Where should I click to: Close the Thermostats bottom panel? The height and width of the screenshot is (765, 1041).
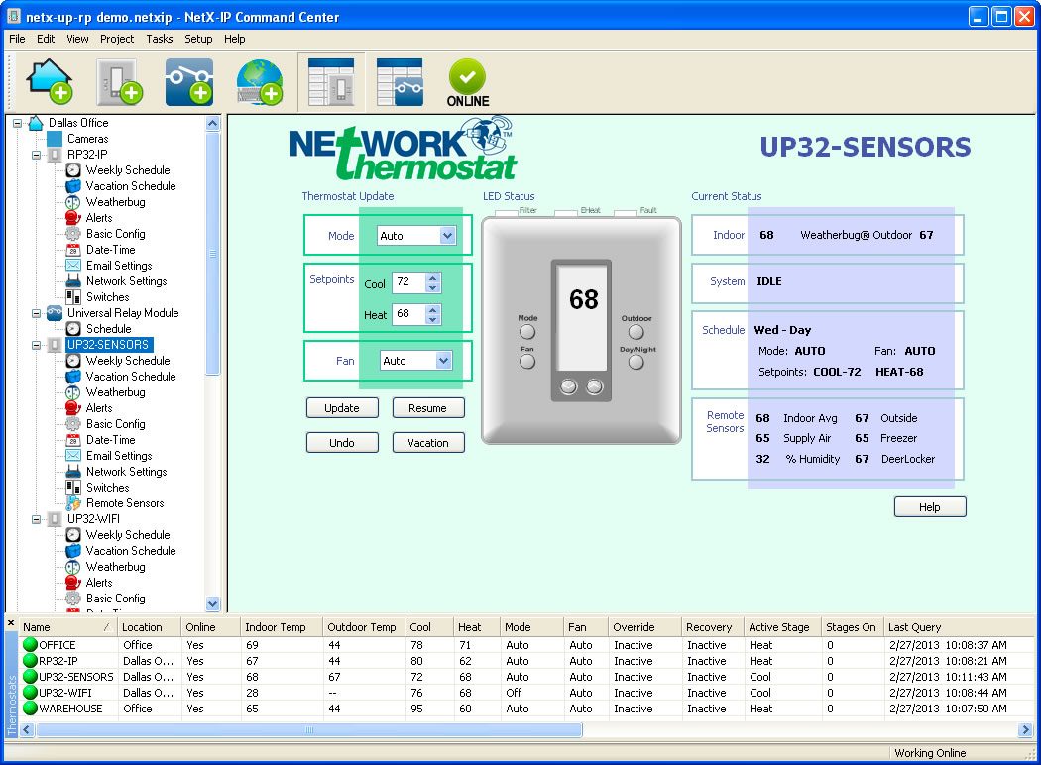(11, 623)
